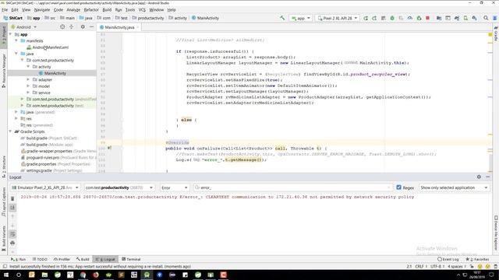Click the Apply Changes toolbar icon
The width and height of the screenshot is (499, 280).
click(x=374, y=18)
